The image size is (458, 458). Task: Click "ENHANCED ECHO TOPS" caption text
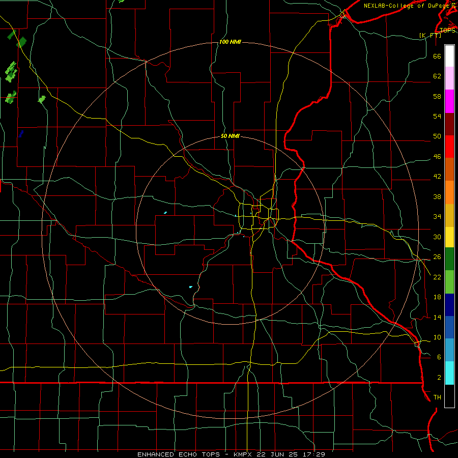(x=179, y=454)
